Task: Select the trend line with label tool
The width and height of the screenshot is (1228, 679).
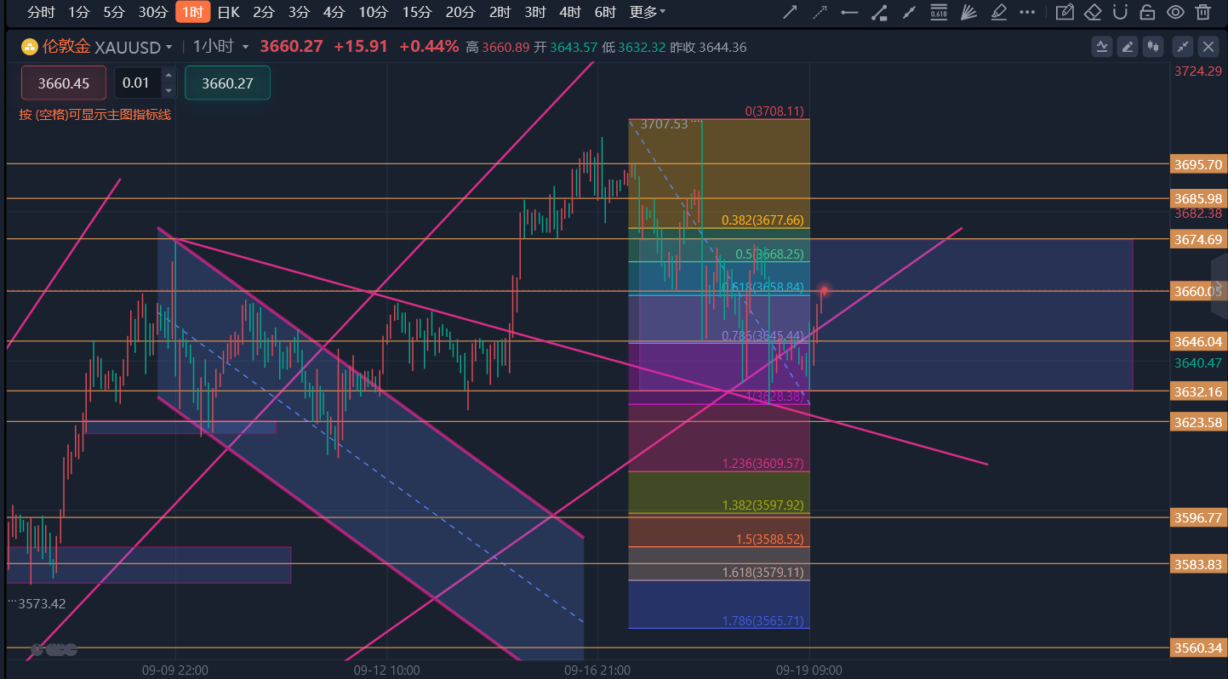Action: 880,12
